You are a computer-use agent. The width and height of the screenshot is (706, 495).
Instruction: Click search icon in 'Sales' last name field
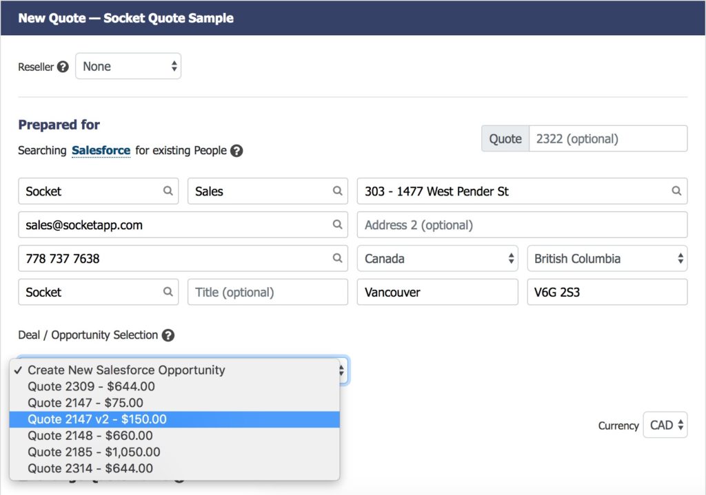(337, 191)
